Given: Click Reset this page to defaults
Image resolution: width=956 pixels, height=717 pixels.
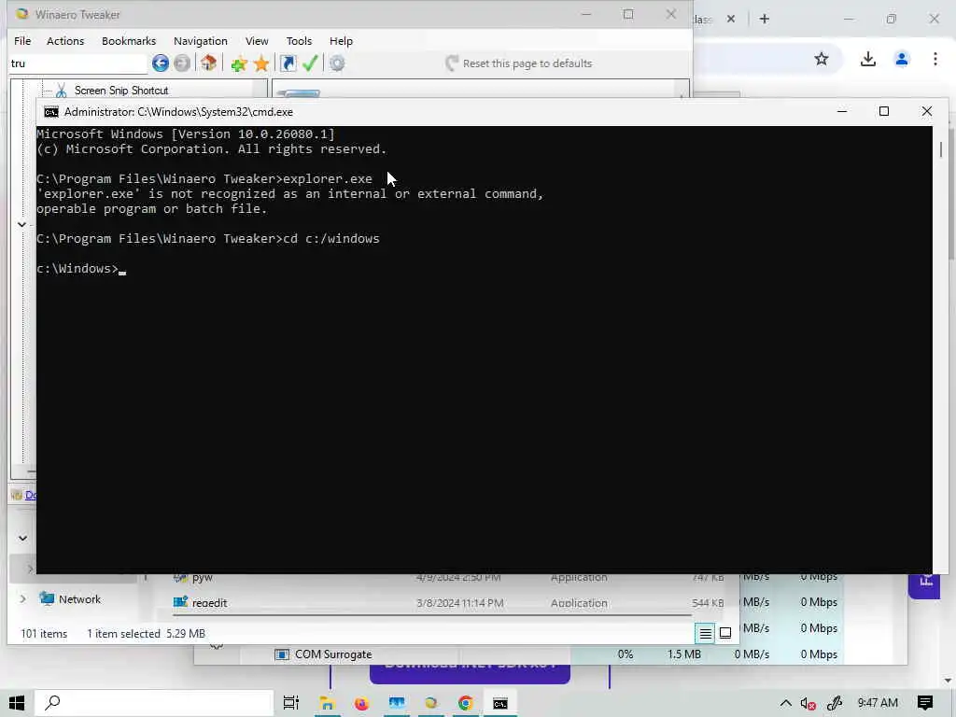Looking at the screenshot, I should [519, 63].
